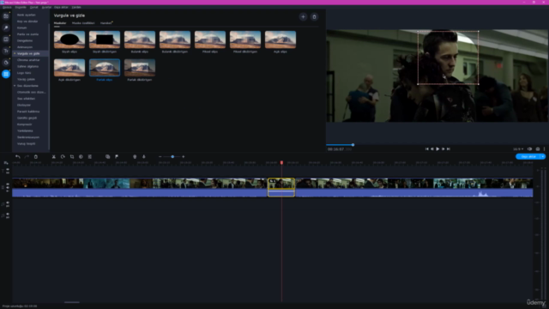Step back one frame
This screenshot has height=309, width=549.
coord(432,148)
